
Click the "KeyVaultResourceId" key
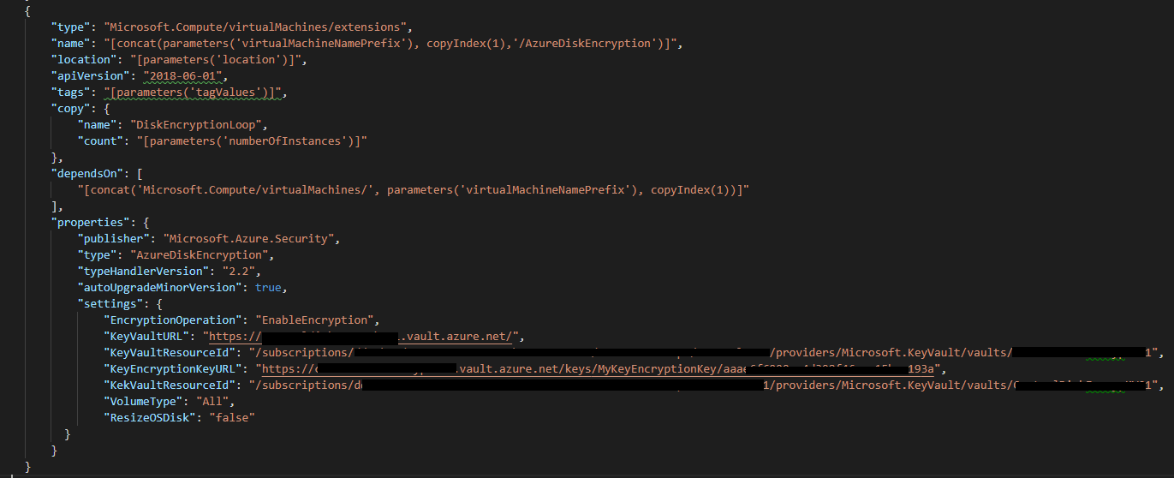pyautogui.click(x=170, y=353)
